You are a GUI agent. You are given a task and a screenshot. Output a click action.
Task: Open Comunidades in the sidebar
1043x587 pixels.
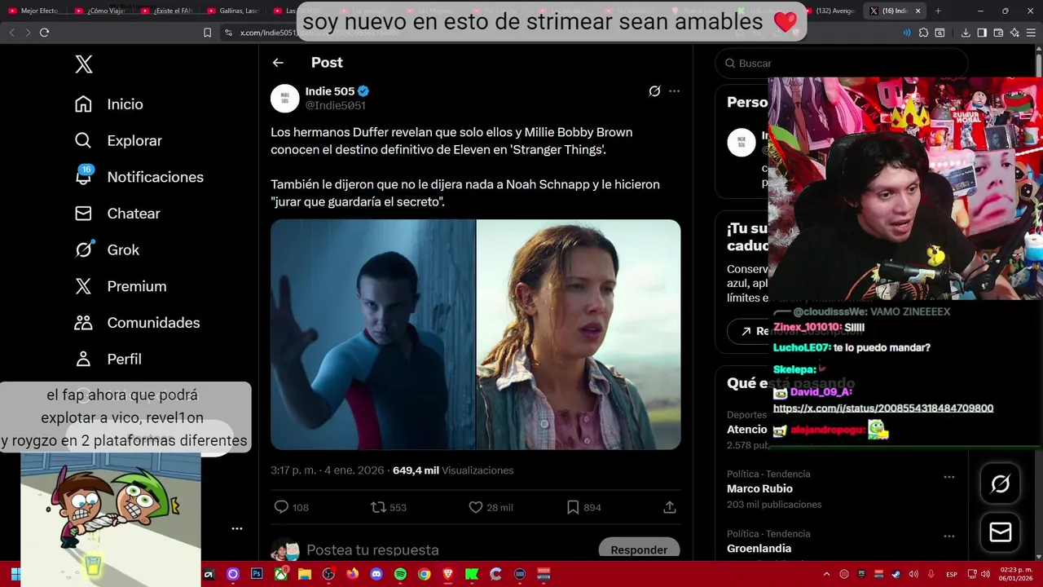click(137, 323)
